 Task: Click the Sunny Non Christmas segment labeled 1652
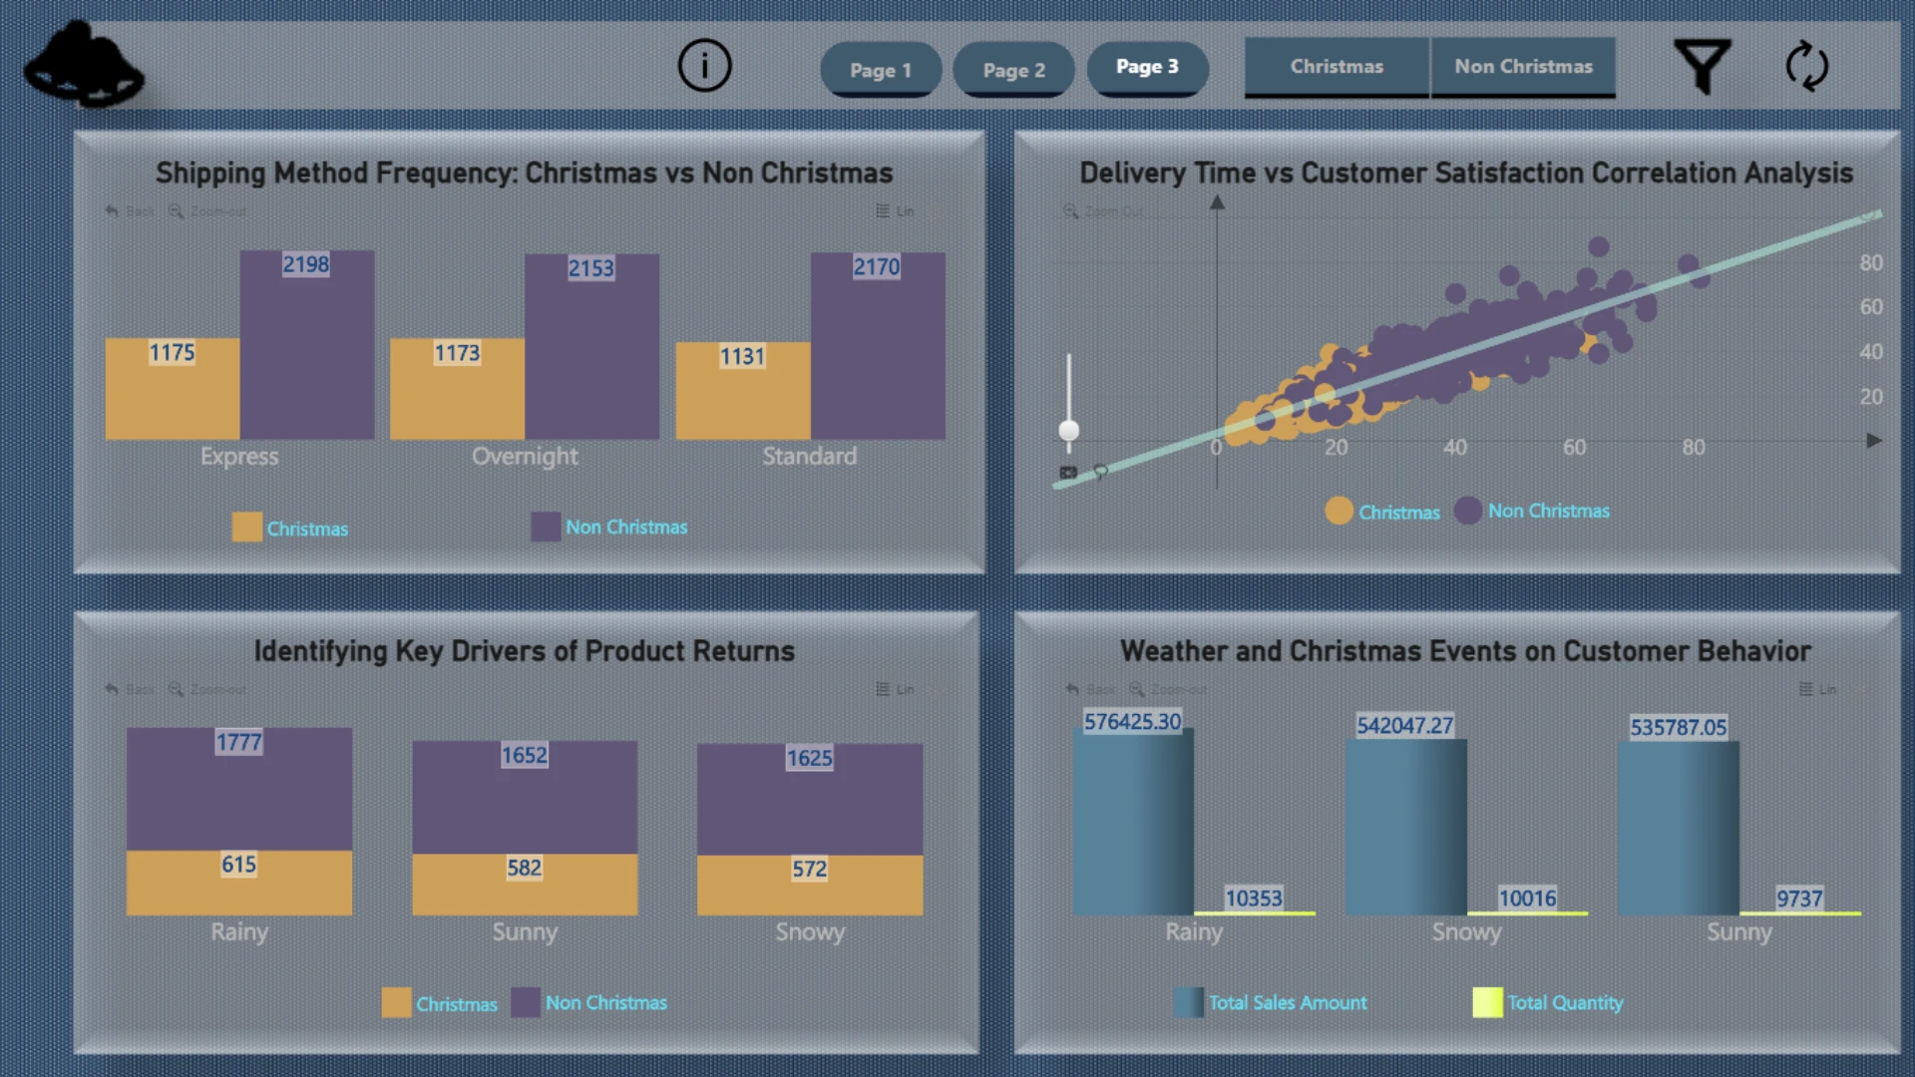click(525, 797)
